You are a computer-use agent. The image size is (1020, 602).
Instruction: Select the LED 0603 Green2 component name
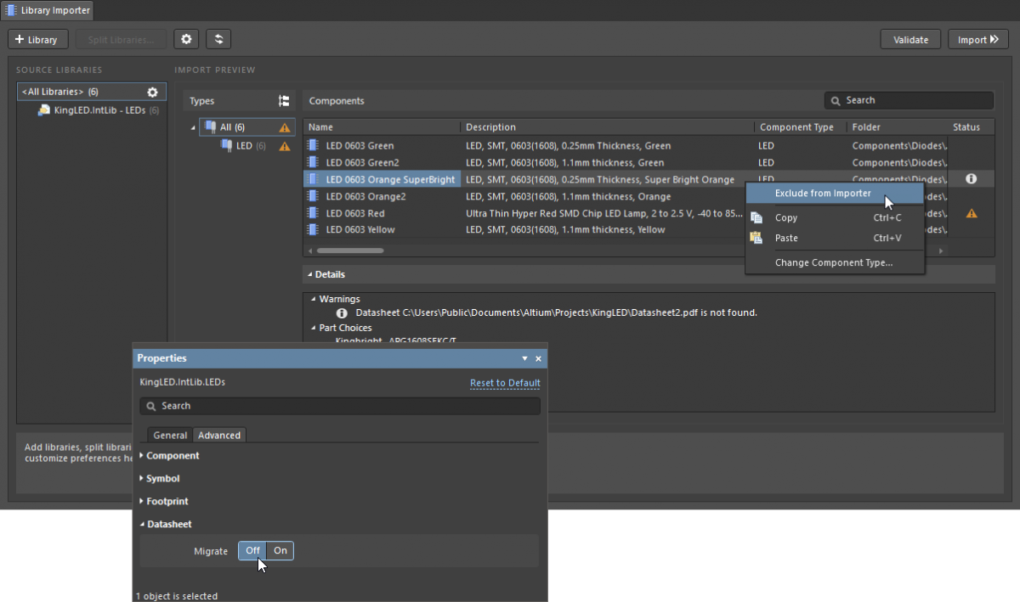(362, 162)
